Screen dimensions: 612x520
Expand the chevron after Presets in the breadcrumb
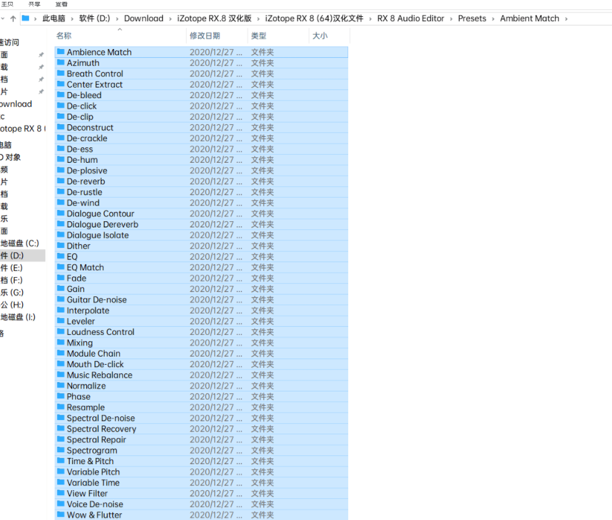493,19
